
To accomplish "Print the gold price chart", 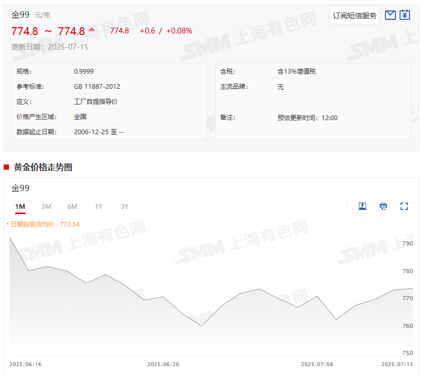I will [383, 206].
